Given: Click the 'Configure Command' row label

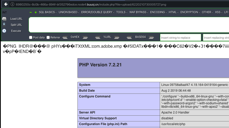Looking at the screenshot, I should tap(95, 96).
